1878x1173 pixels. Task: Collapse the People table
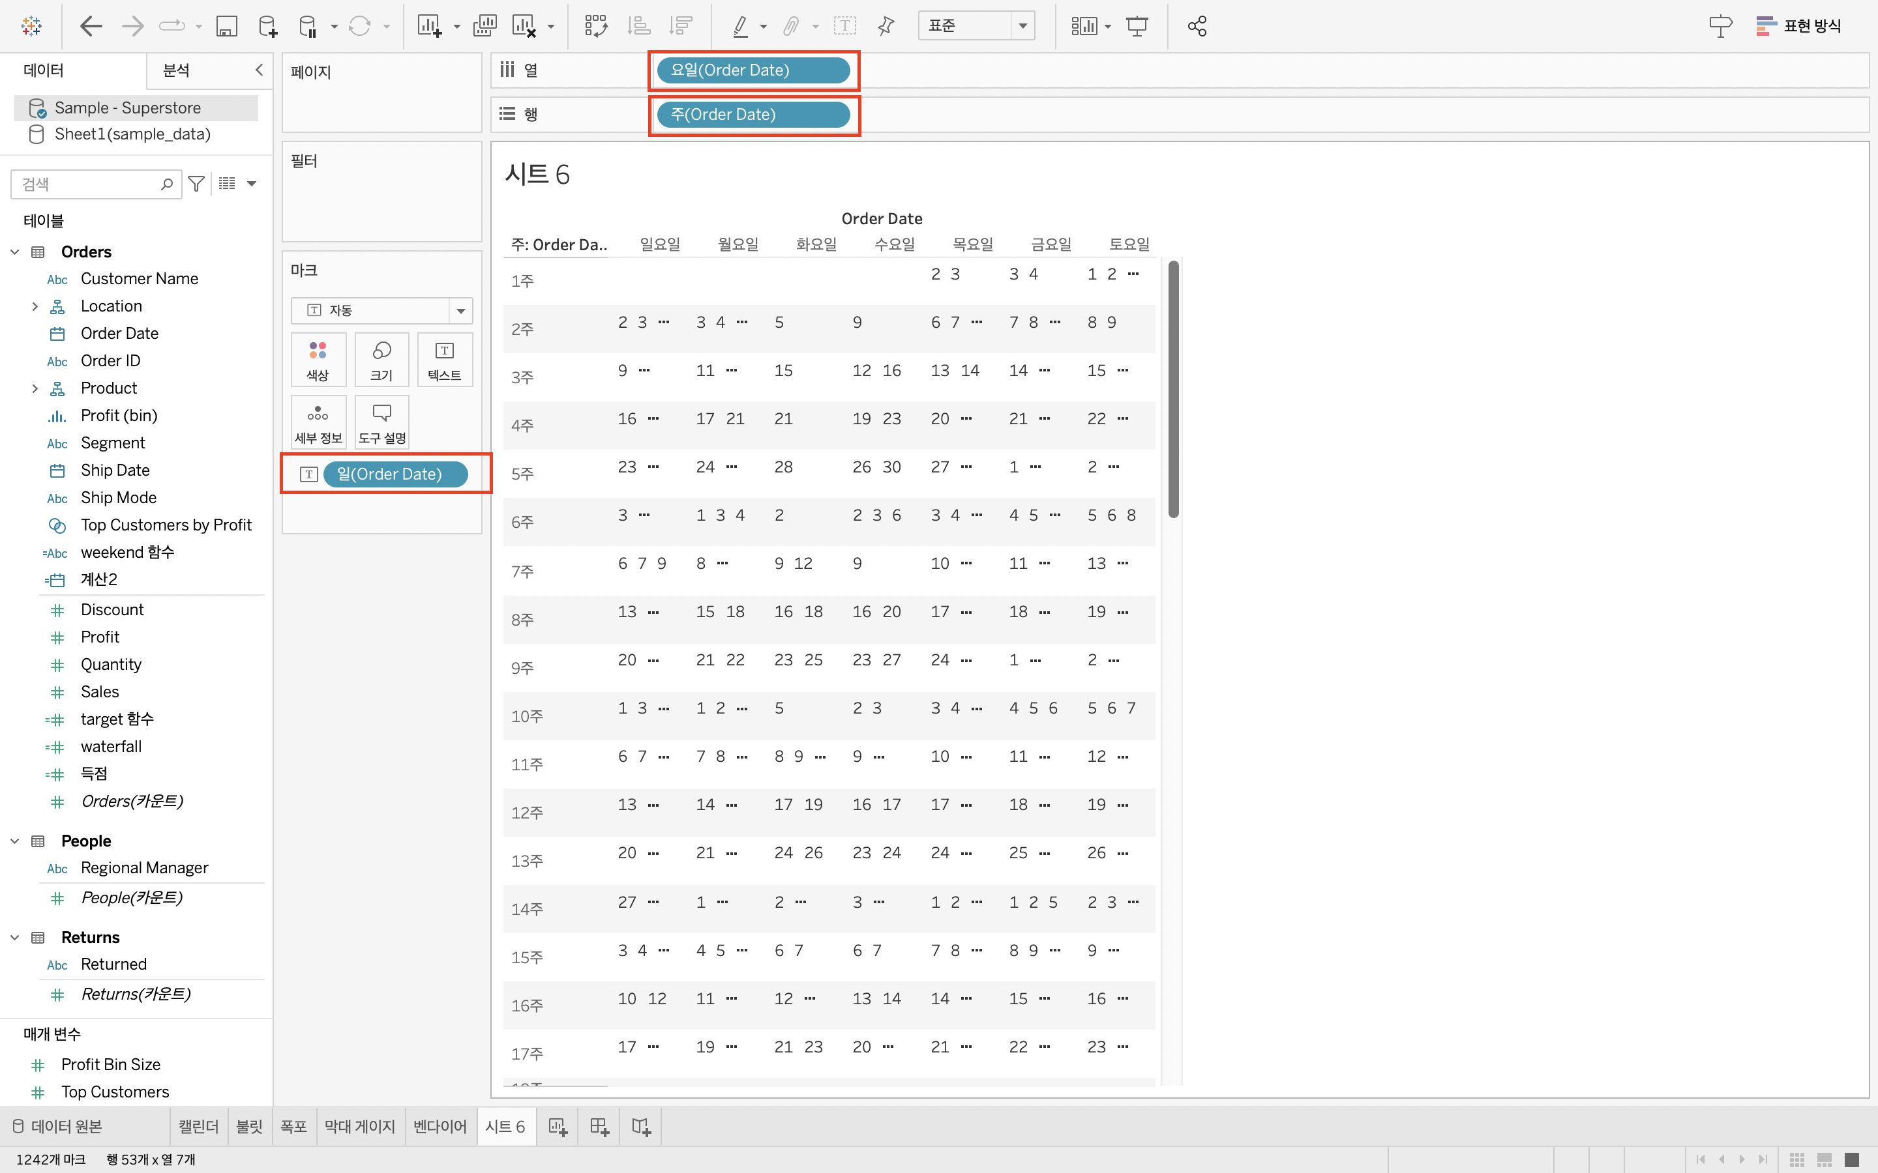15,841
